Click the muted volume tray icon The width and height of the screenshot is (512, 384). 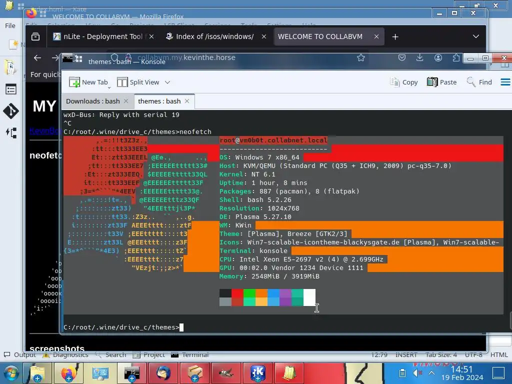[x=417, y=372]
